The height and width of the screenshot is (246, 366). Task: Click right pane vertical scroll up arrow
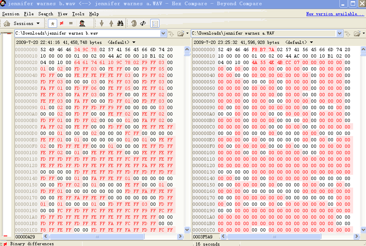pyautogui.click(x=363, y=49)
